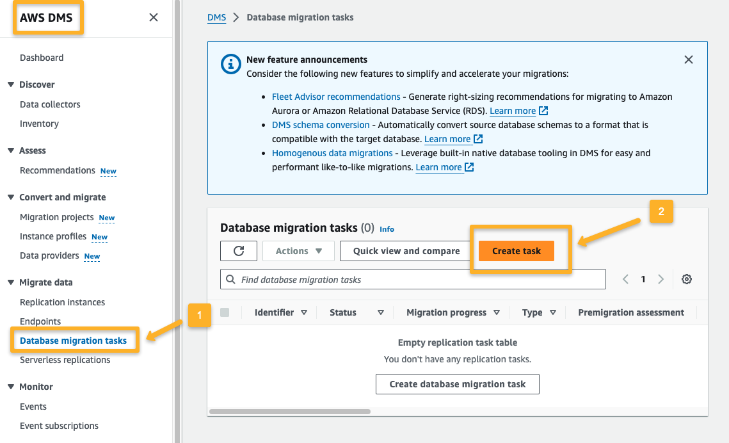Refresh the database migration tasks list
729x443 pixels.
[x=238, y=250]
